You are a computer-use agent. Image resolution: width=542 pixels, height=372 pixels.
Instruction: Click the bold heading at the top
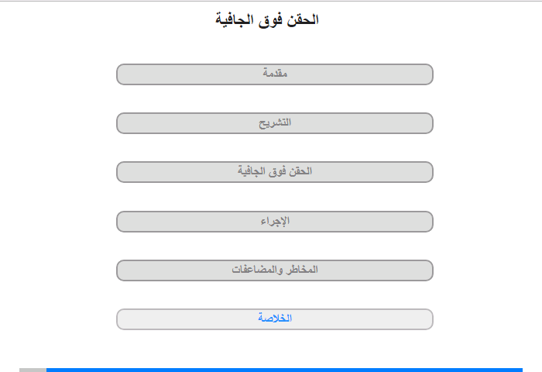click(267, 19)
